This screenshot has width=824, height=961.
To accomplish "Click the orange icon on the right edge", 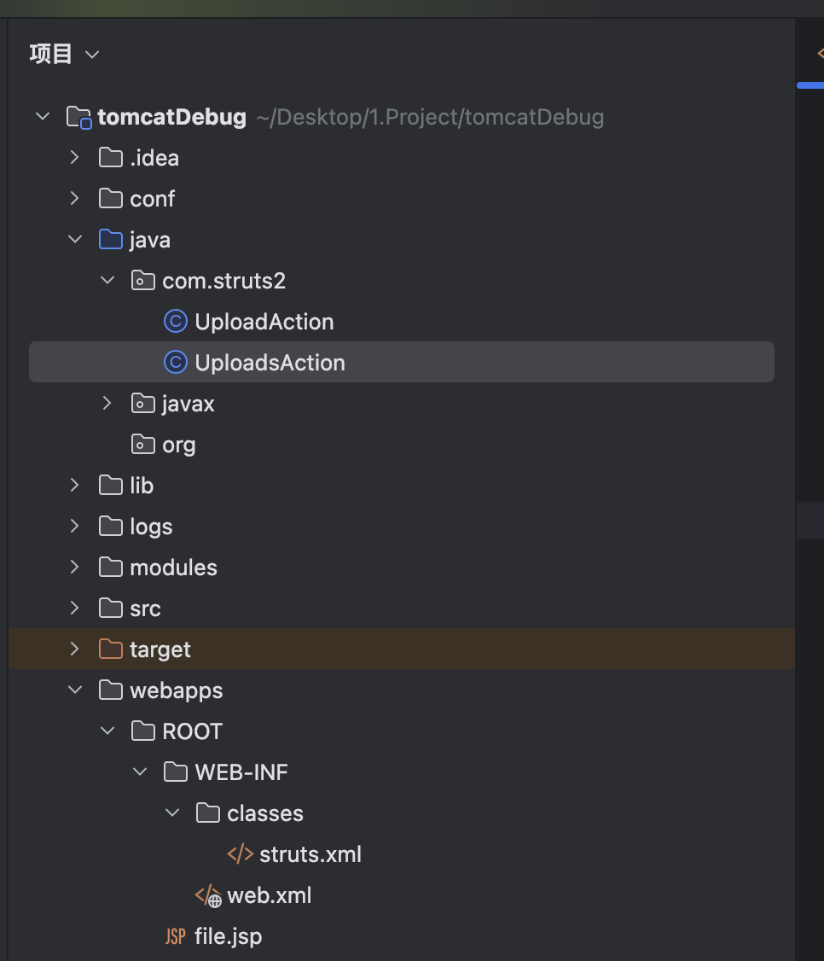I will coord(820,53).
